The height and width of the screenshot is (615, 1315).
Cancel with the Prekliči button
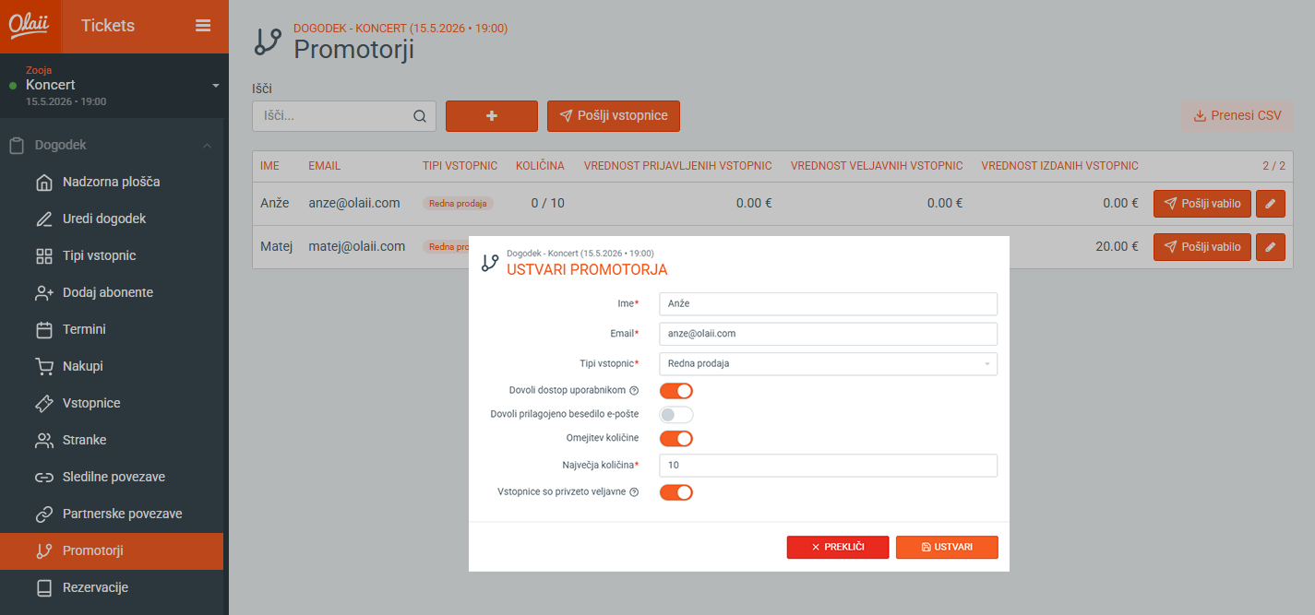tap(837, 547)
